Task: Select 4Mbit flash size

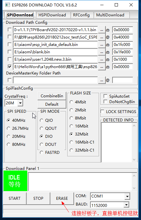Action: point(78,102)
